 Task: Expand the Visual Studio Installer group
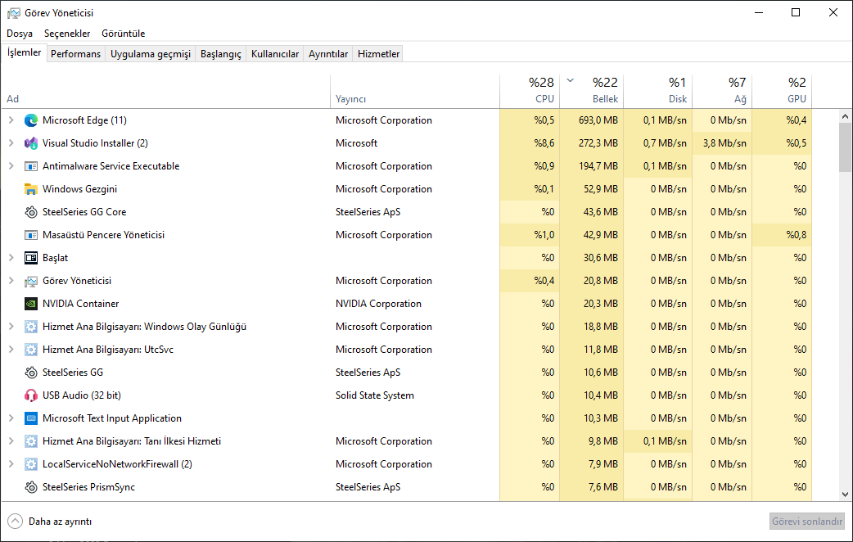11,143
